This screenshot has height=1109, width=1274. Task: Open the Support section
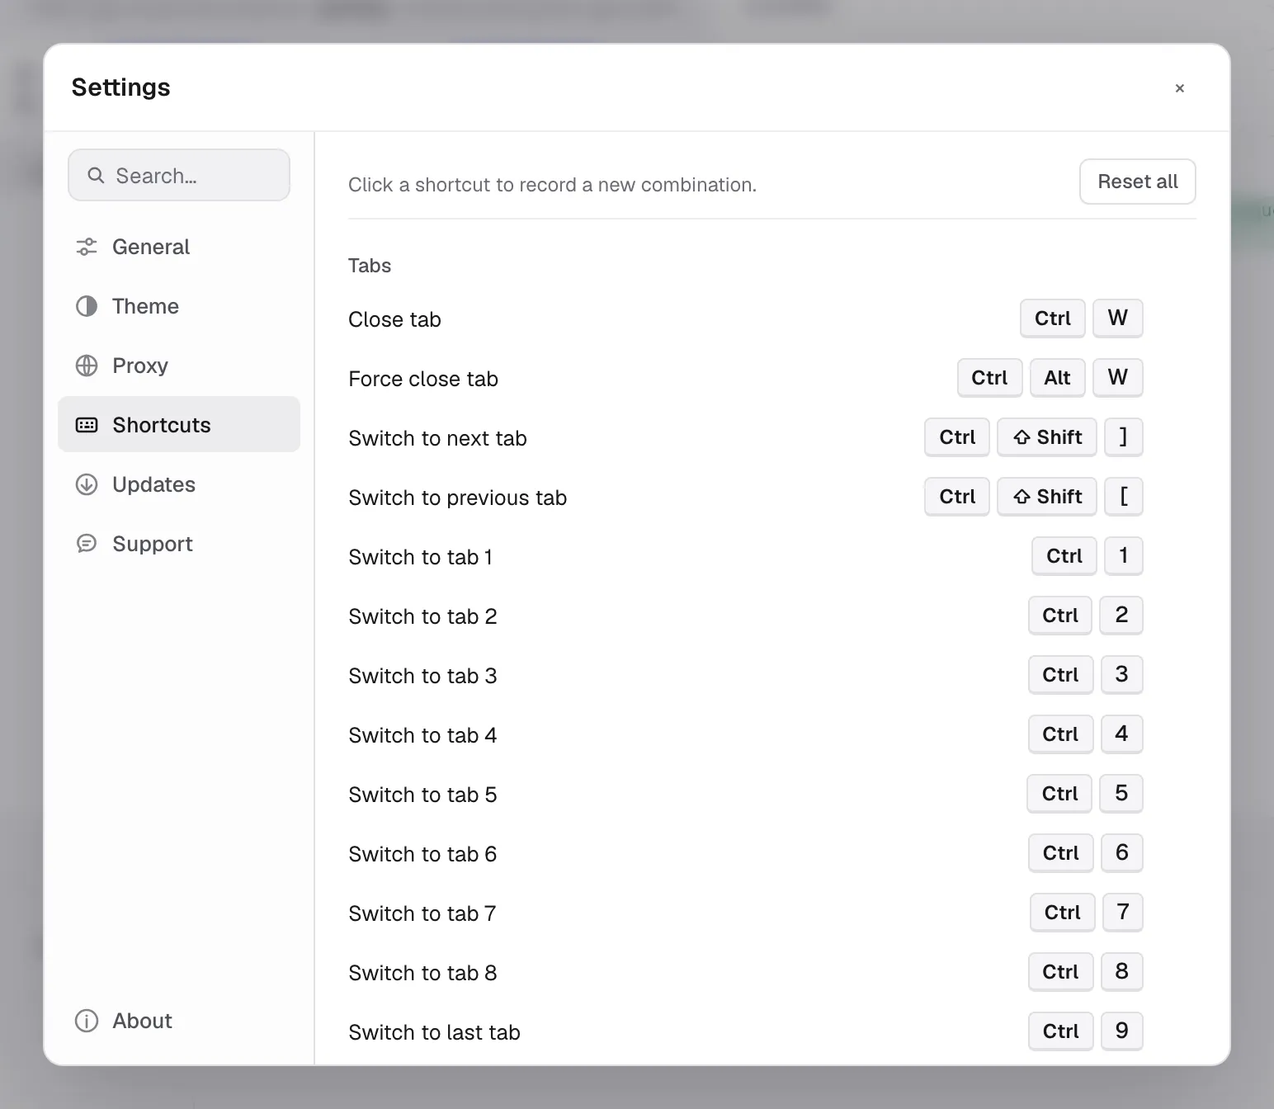coord(179,544)
